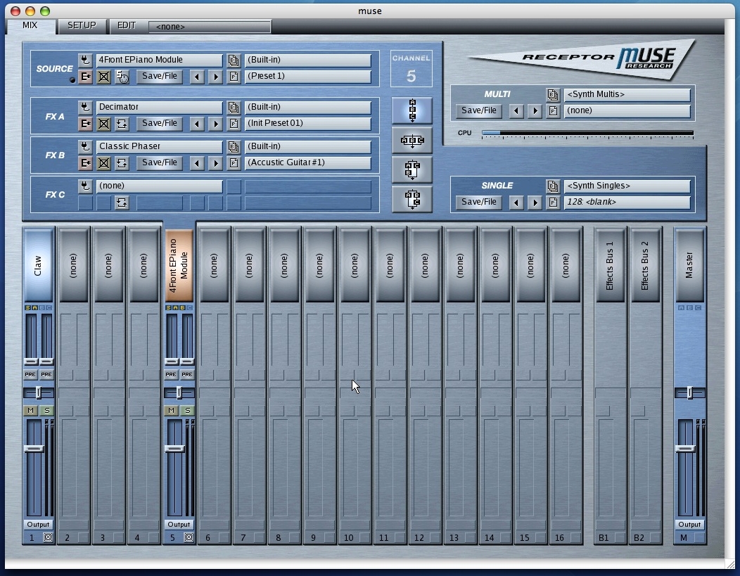Open the (Init Preset 01) preset list
740x576 pixels.
(307, 124)
